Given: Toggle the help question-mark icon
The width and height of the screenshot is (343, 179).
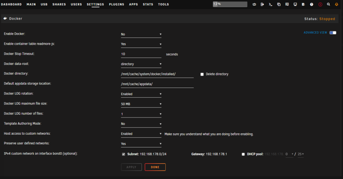Looking at the screenshot, I should pos(311,4).
